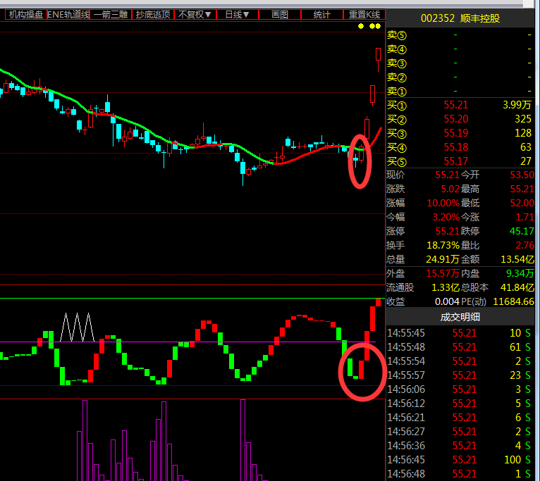Select the trade row at 14:55:45

(460, 333)
